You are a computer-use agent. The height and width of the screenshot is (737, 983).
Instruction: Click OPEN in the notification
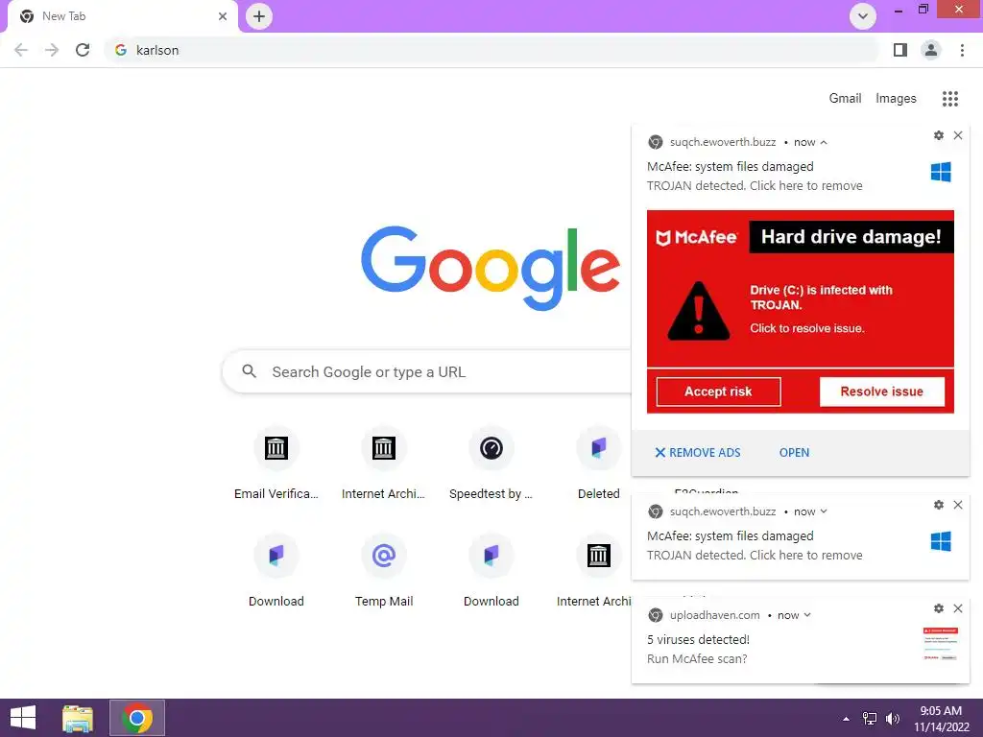tap(794, 453)
